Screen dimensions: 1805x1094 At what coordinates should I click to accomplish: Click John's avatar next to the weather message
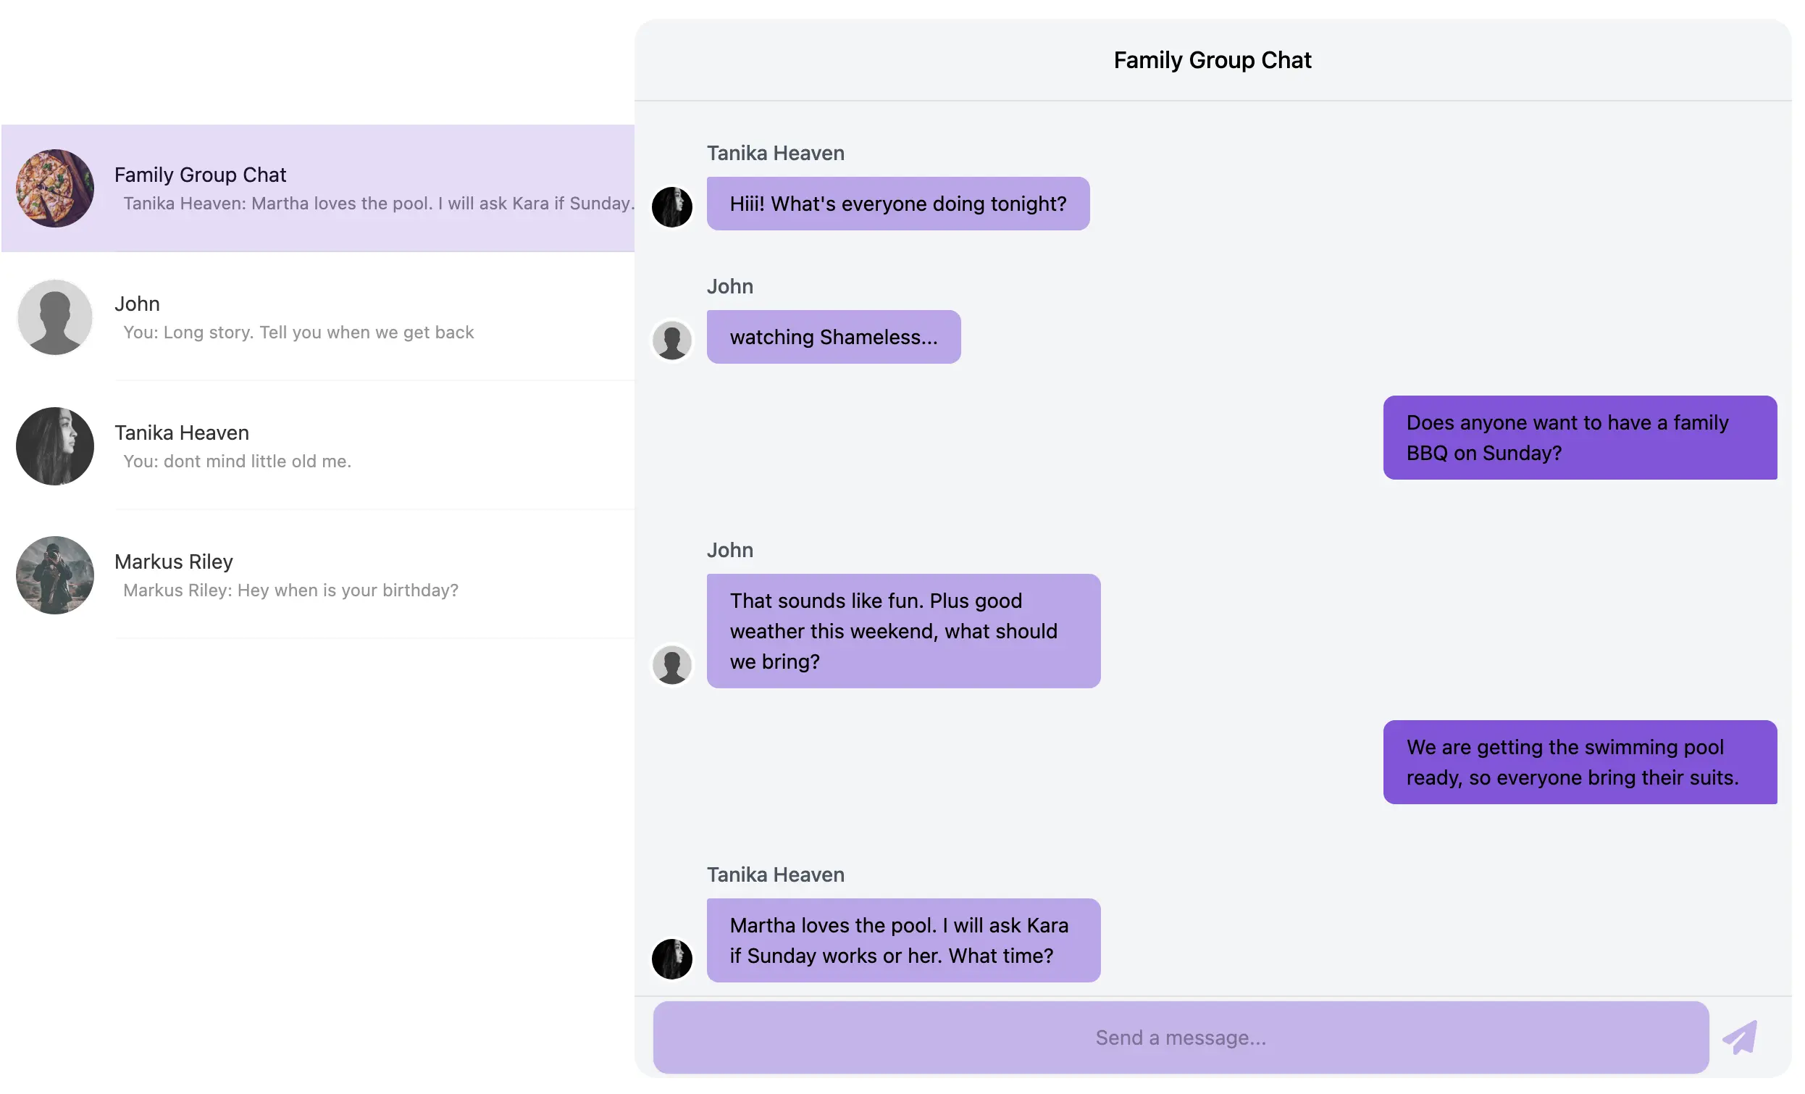point(671,664)
